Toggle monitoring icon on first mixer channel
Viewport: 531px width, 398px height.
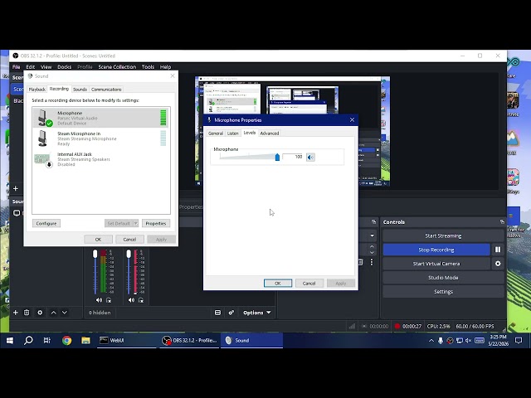coord(109,300)
